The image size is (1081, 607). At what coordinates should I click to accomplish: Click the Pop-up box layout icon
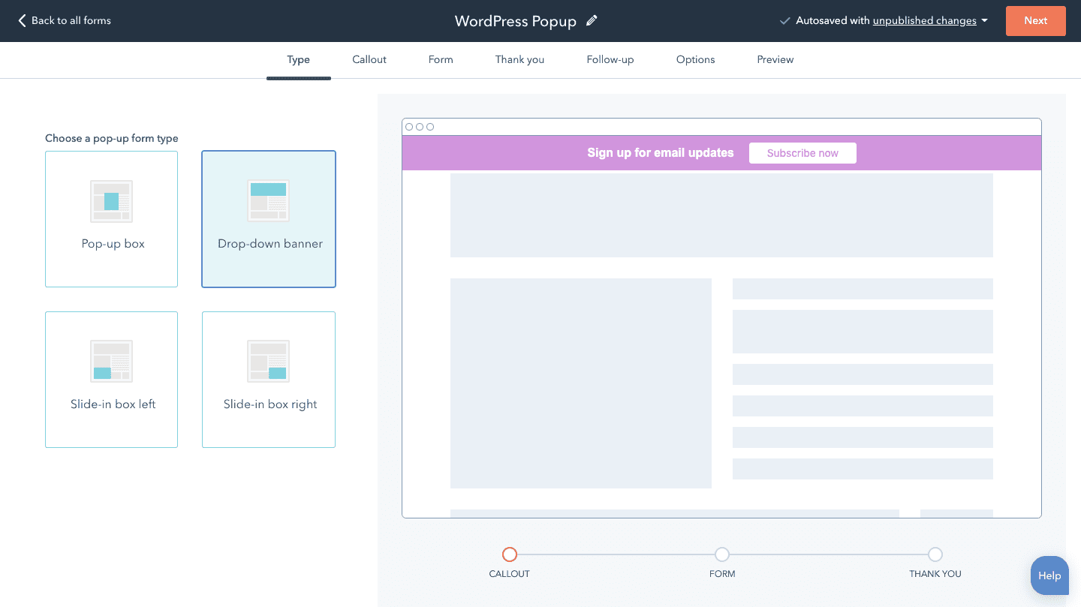click(112, 201)
